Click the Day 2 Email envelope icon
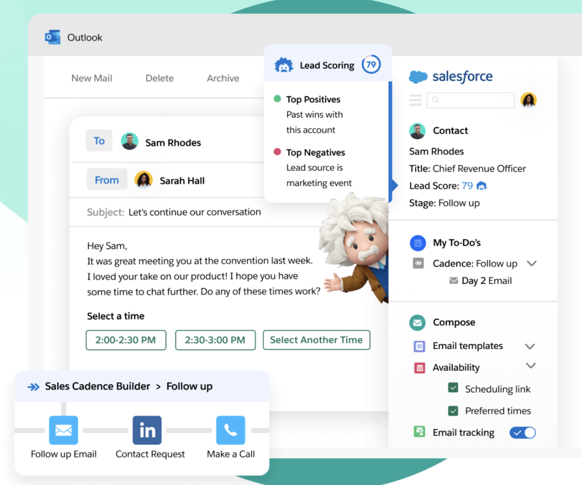The image size is (582, 485). [x=453, y=280]
